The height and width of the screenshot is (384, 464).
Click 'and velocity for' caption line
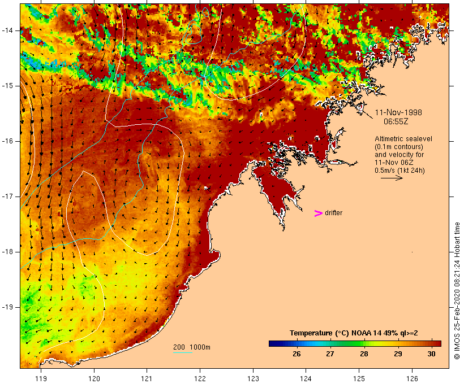point(399,155)
